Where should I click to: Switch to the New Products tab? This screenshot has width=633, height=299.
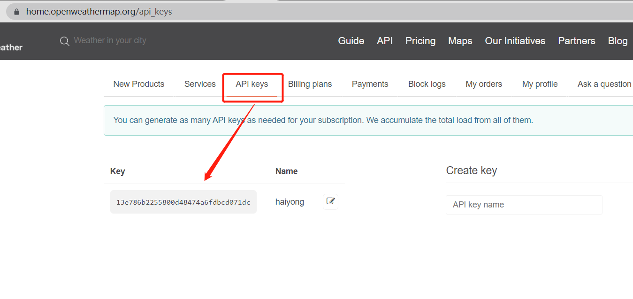[x=139, y=84]
